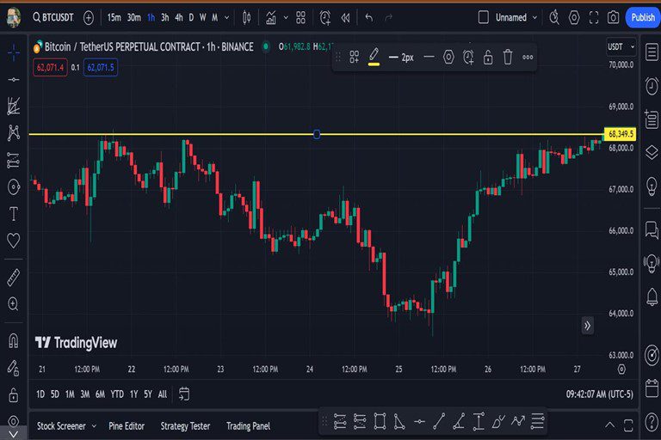Toggle lock on the horizontal line
The height and width of the screenshot is (440, 661).
click(488, 57)
